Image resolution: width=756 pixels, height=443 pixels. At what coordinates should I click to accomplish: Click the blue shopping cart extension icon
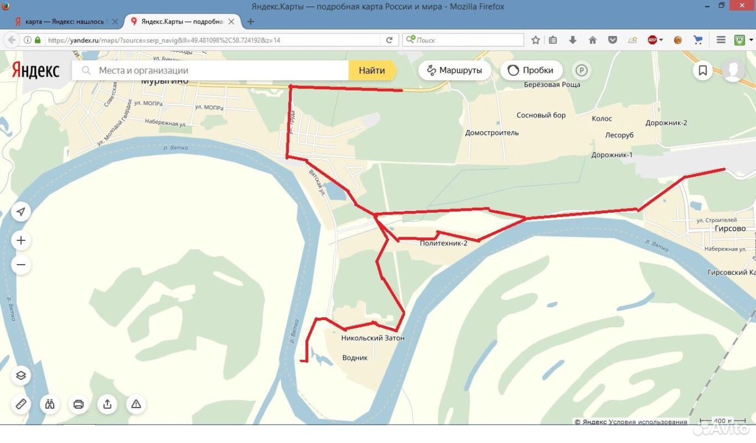pyautogui.click(x=698, y=40)
